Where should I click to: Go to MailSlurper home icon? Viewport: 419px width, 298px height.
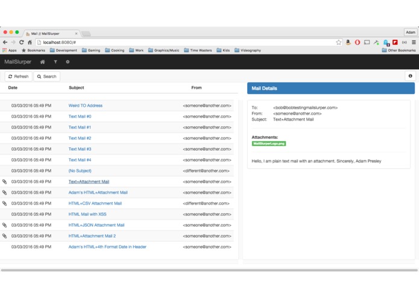click(x=42, y=62)
